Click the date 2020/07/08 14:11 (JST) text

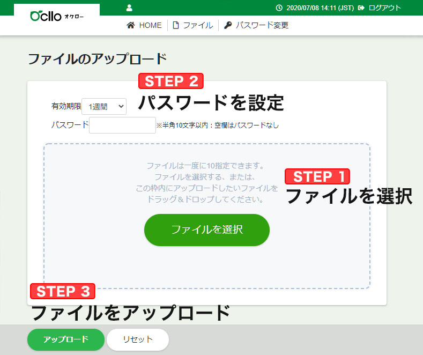[320, 8]
